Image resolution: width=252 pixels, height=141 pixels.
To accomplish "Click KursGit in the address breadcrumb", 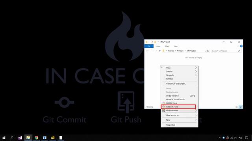I will pyautogui.click(x=180, y=51).
